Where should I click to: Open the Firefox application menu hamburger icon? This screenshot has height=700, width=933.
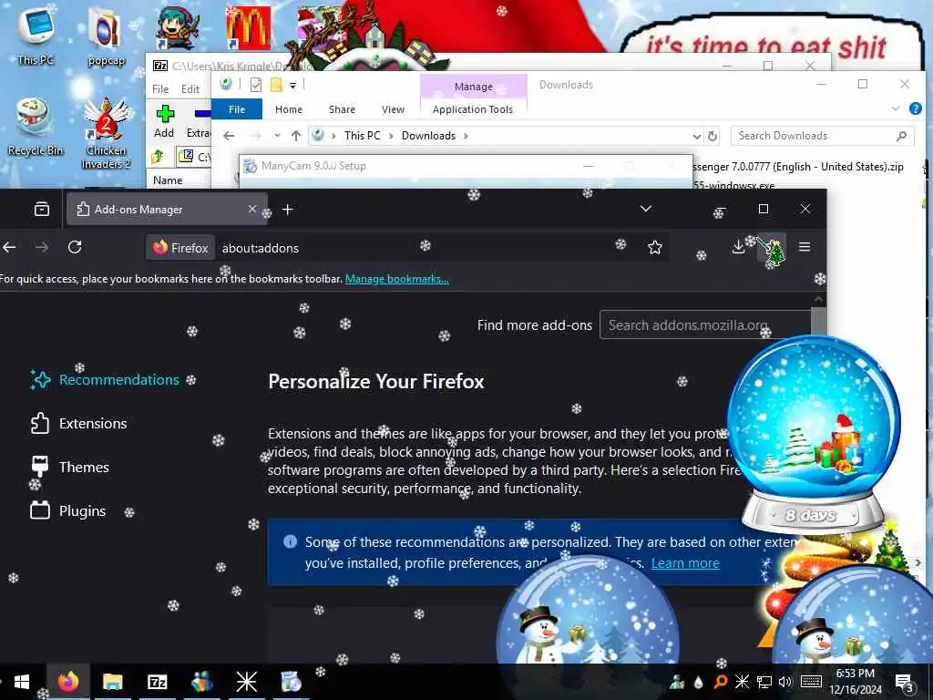804,247
